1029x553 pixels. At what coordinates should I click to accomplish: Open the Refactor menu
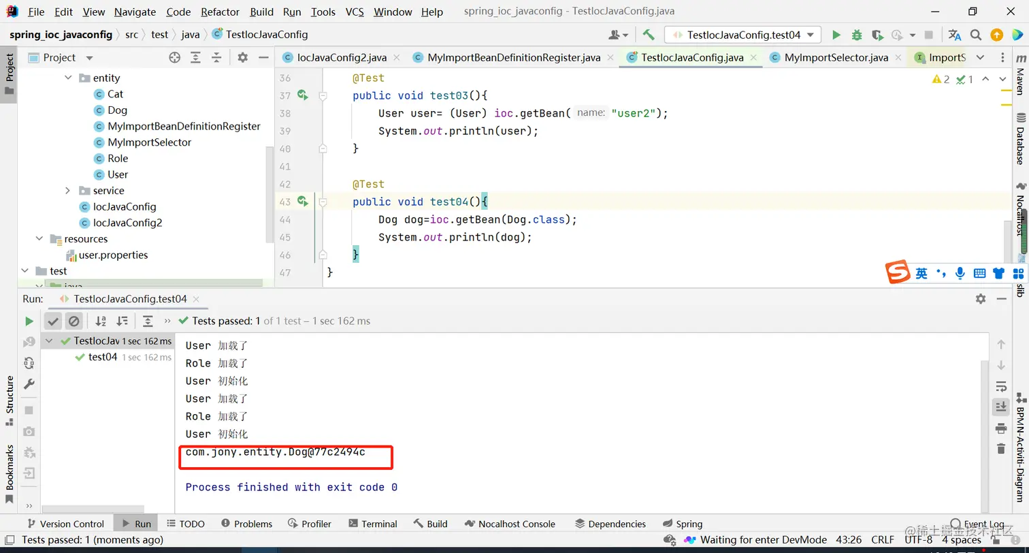tap(220, 12)
